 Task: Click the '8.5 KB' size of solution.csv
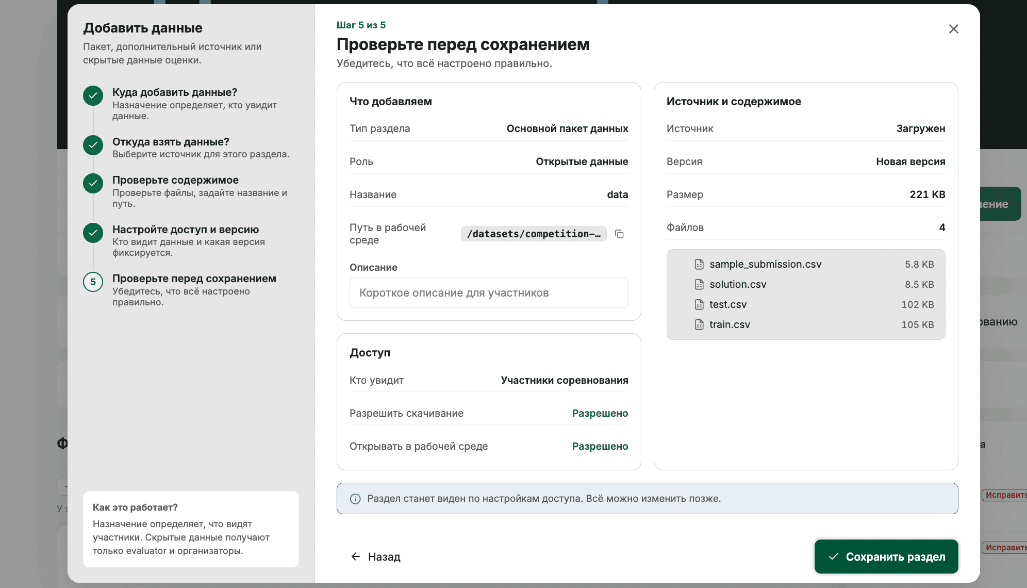[919, 284]
